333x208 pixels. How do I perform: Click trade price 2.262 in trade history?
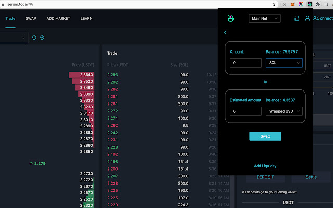112,125
